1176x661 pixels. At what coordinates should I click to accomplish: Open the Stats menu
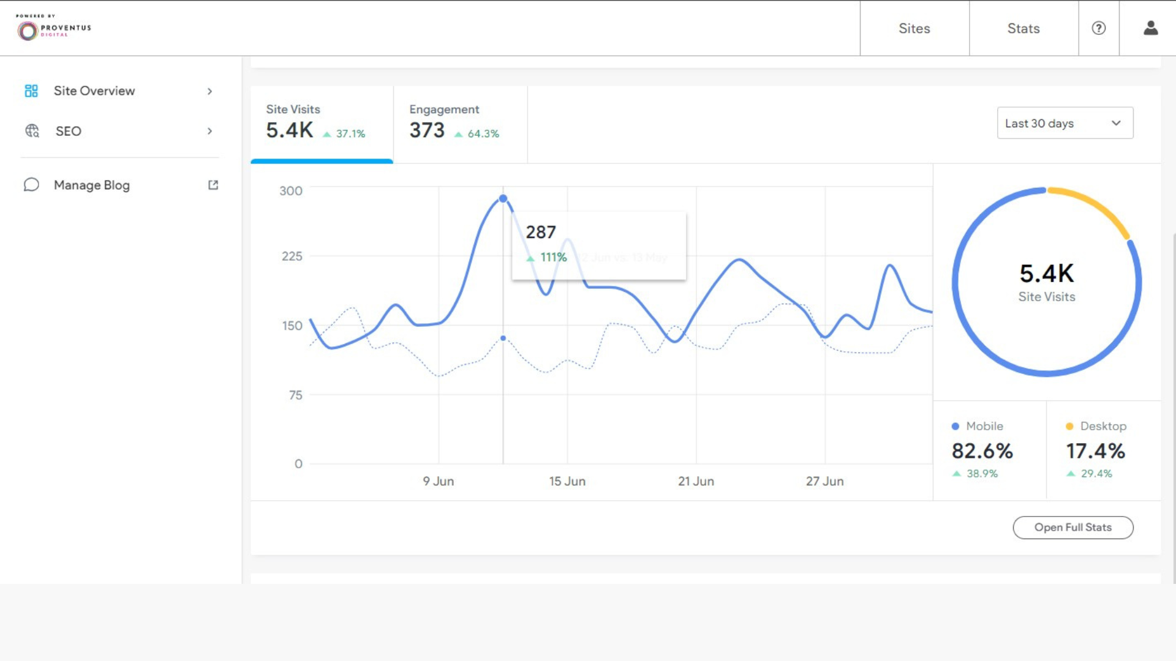1023,28
